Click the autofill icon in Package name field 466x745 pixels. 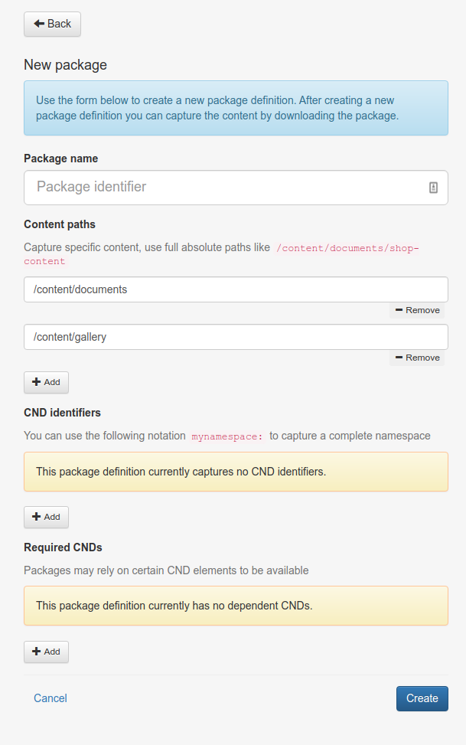click(x=433, y=188)
